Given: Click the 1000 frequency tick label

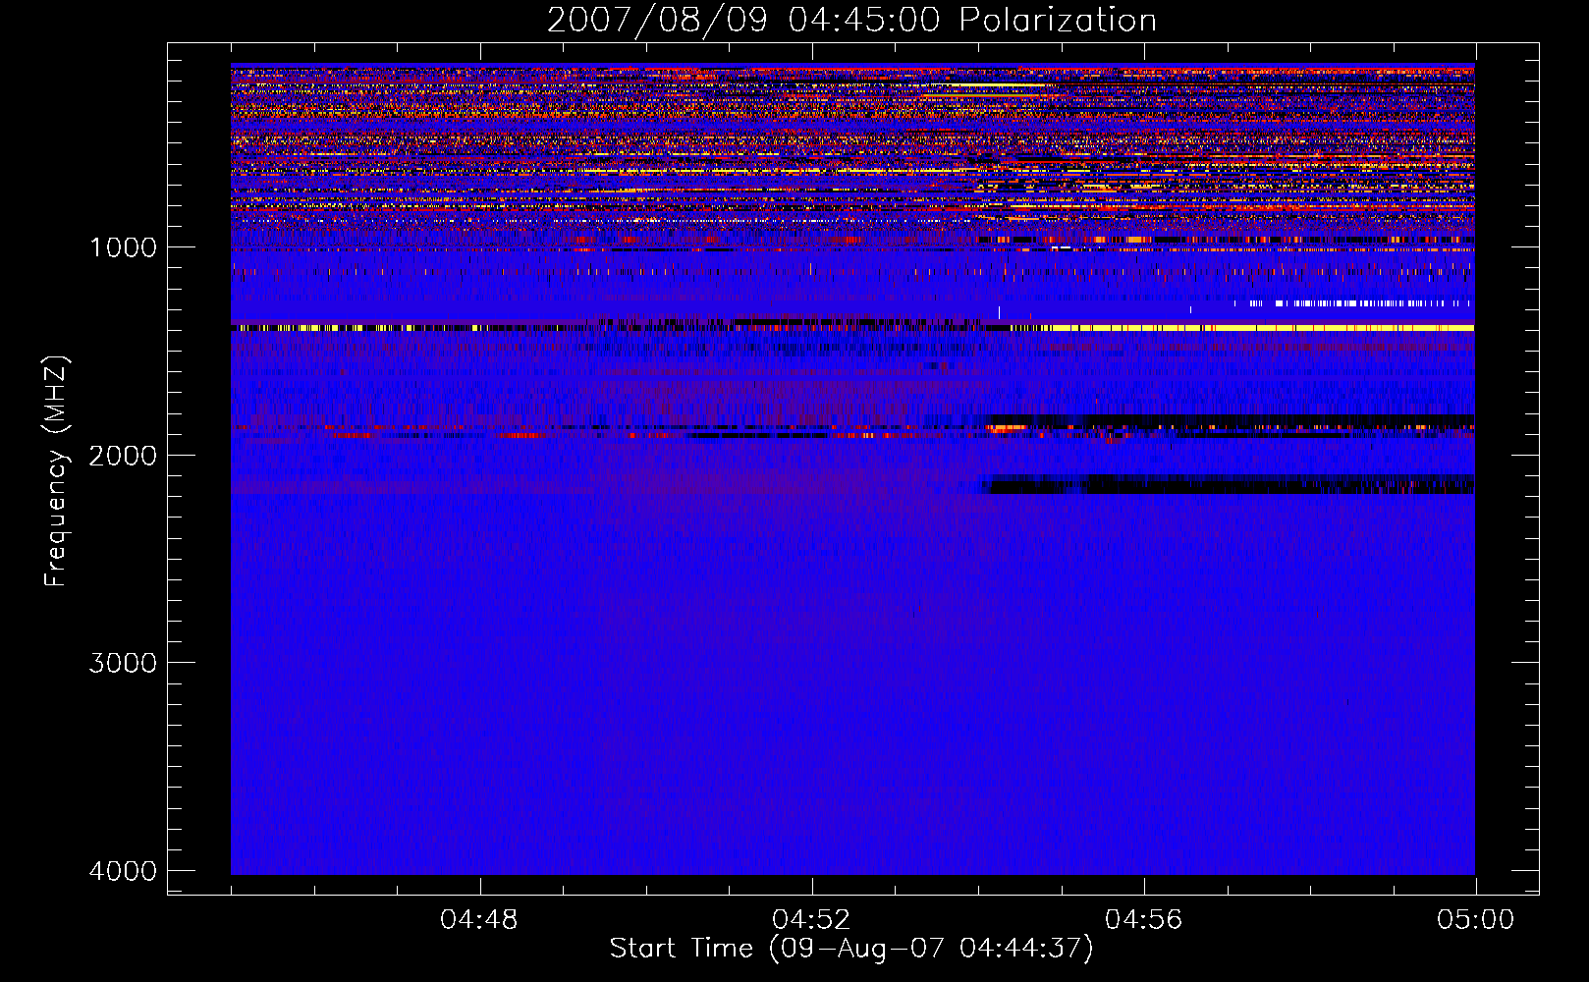Looking at the screenshot, I should (x=123, y=247).
